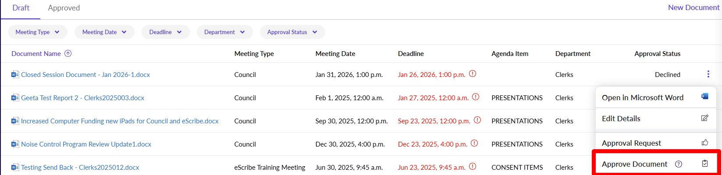
Task: Click the New Document link
Action: [694, 7]
